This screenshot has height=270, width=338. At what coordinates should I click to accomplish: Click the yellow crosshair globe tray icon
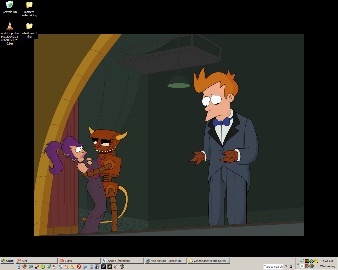pyautogui.click(x=316, y=261)
